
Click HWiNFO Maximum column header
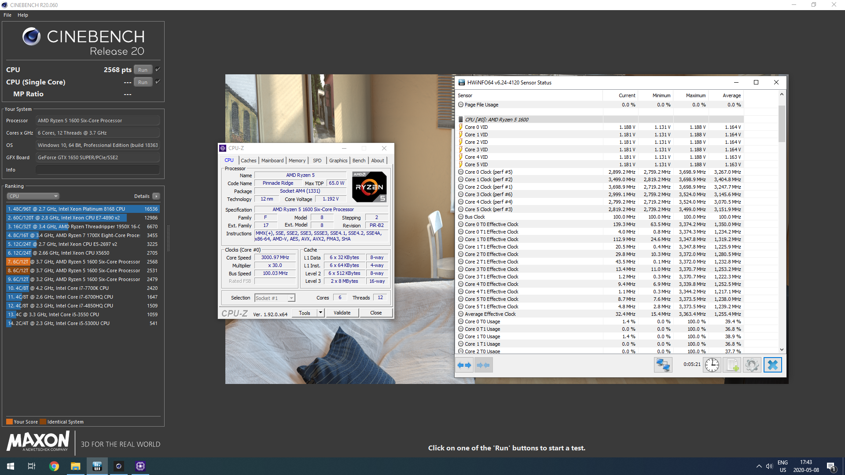coord(691,95)
